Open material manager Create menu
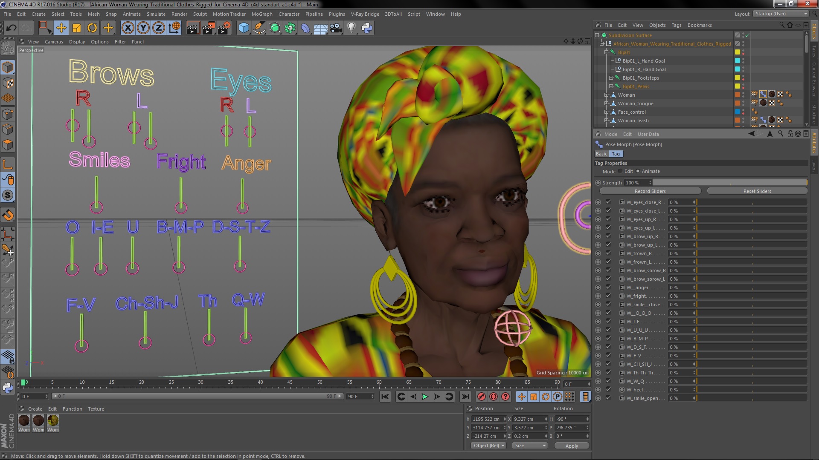819x460 pixels. coord(35,409)
